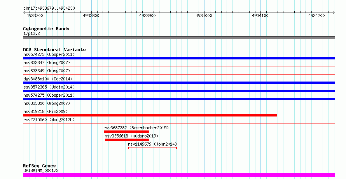The image size is (346, 179).
Task: Select the thin red nsv833349 variant line
Action: pos(179,74)
